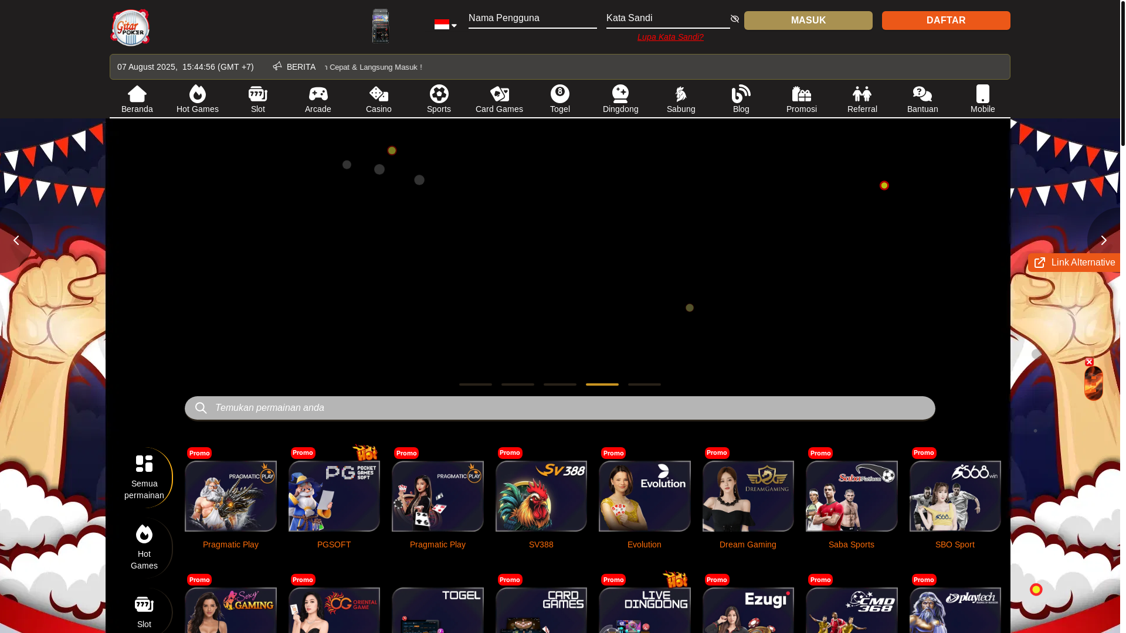Select Slot sidebar category

pyautogui.click(x=144, y=611)
